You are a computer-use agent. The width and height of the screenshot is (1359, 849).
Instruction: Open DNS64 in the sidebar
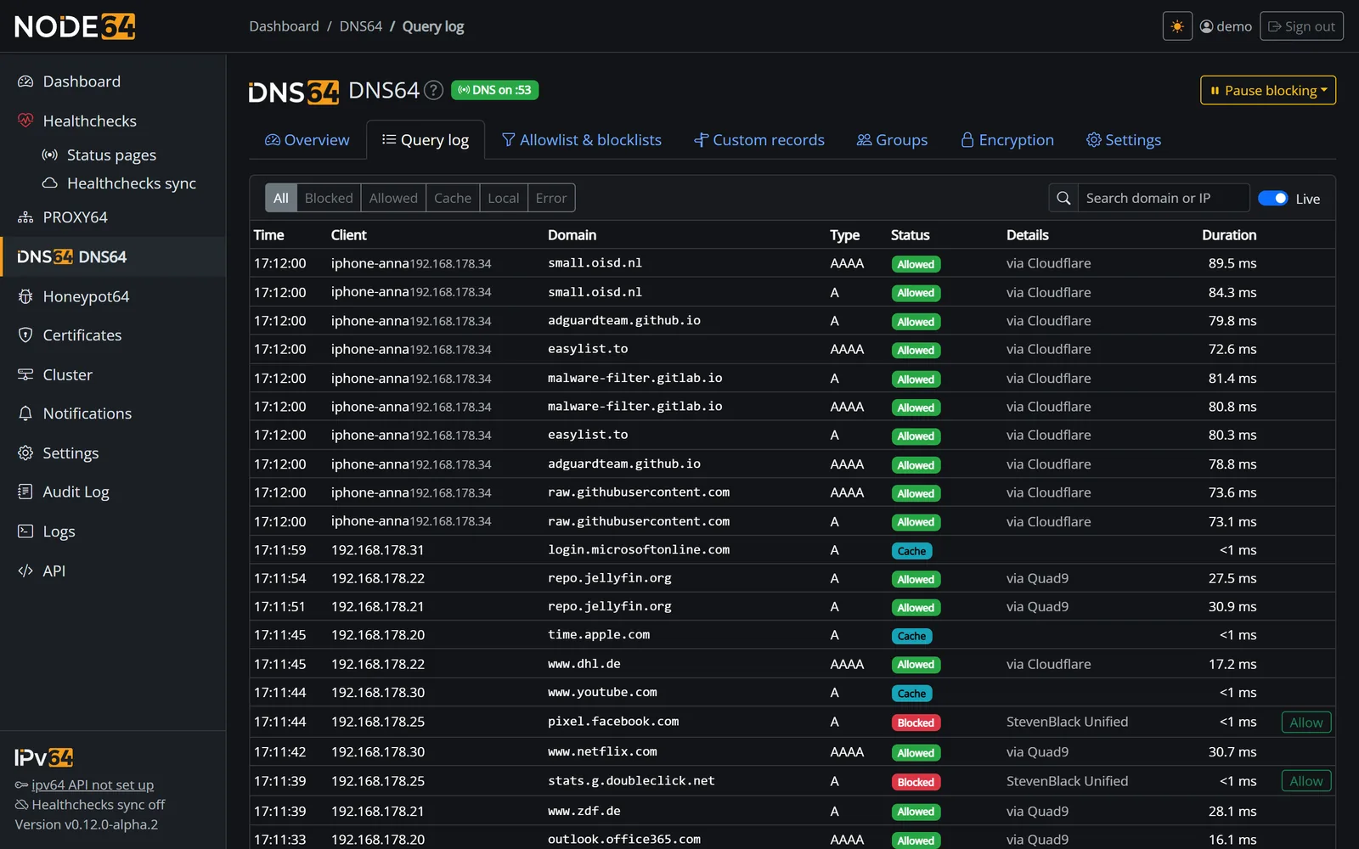pyautogui.click(x=113, y=256)
